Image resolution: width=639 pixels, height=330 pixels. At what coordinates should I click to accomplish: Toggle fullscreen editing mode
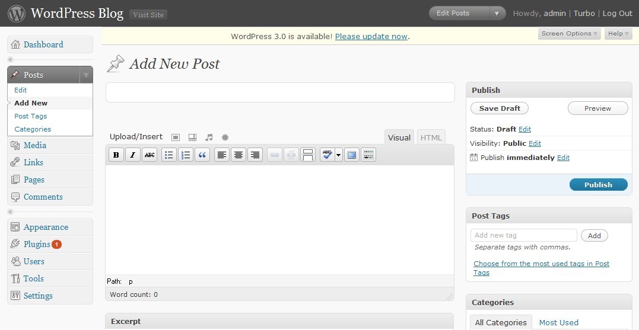[x=352, y=155]
